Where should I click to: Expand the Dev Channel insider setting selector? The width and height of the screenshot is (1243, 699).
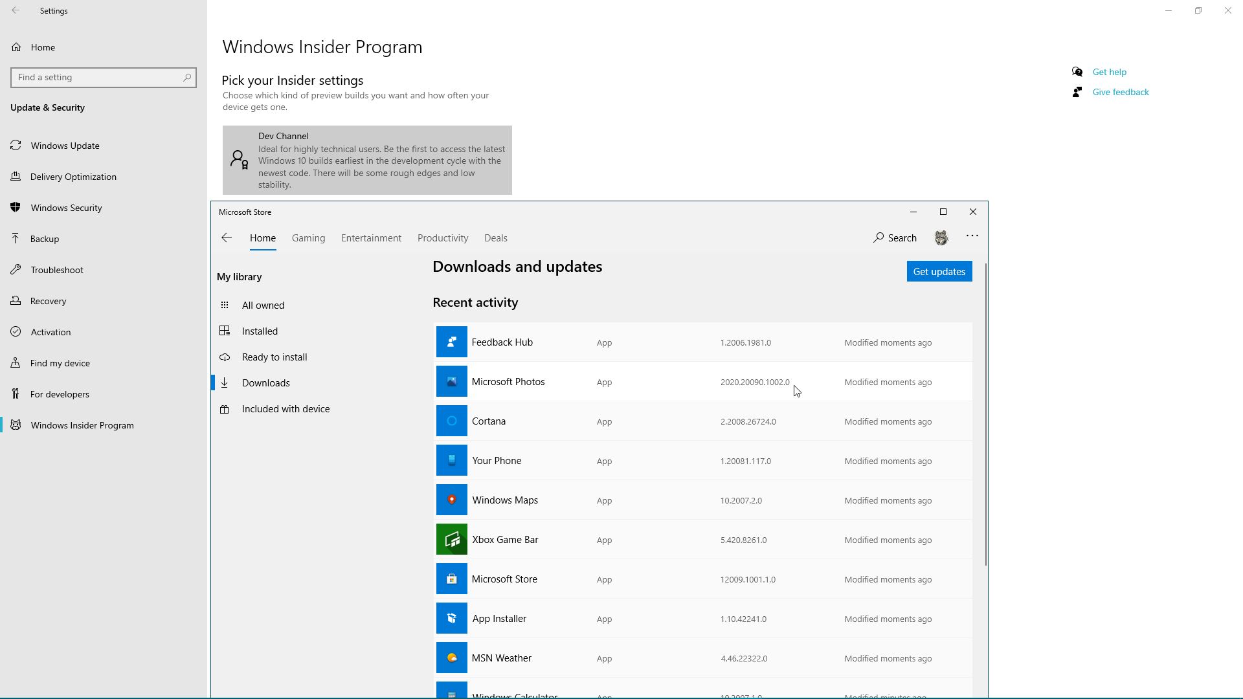(367, 161)
